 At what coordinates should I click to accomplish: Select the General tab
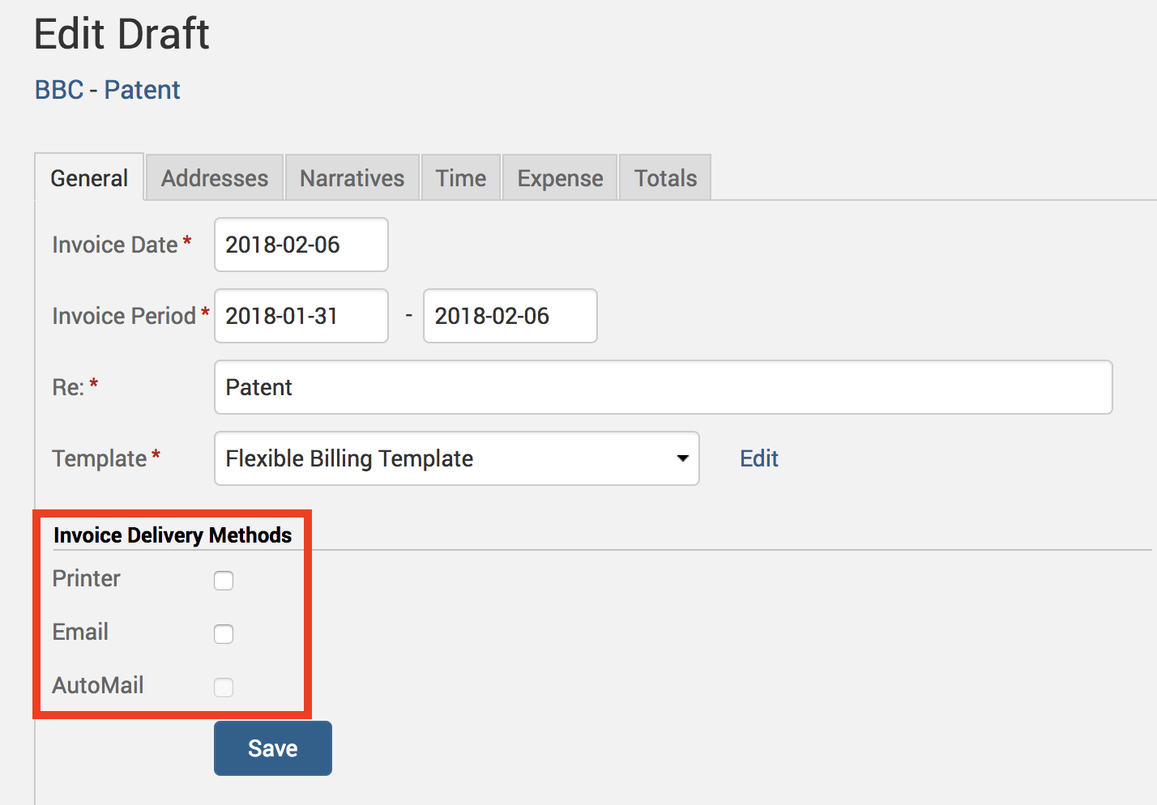pos(89,177)
